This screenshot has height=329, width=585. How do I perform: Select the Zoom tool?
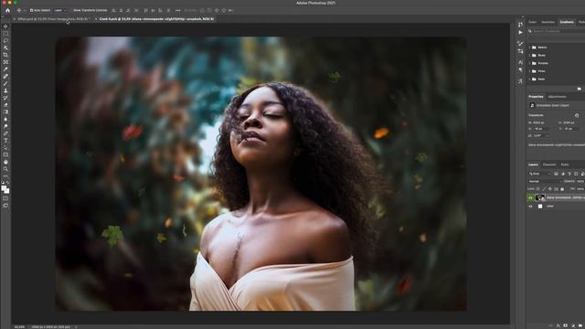(x=5, y=169)
